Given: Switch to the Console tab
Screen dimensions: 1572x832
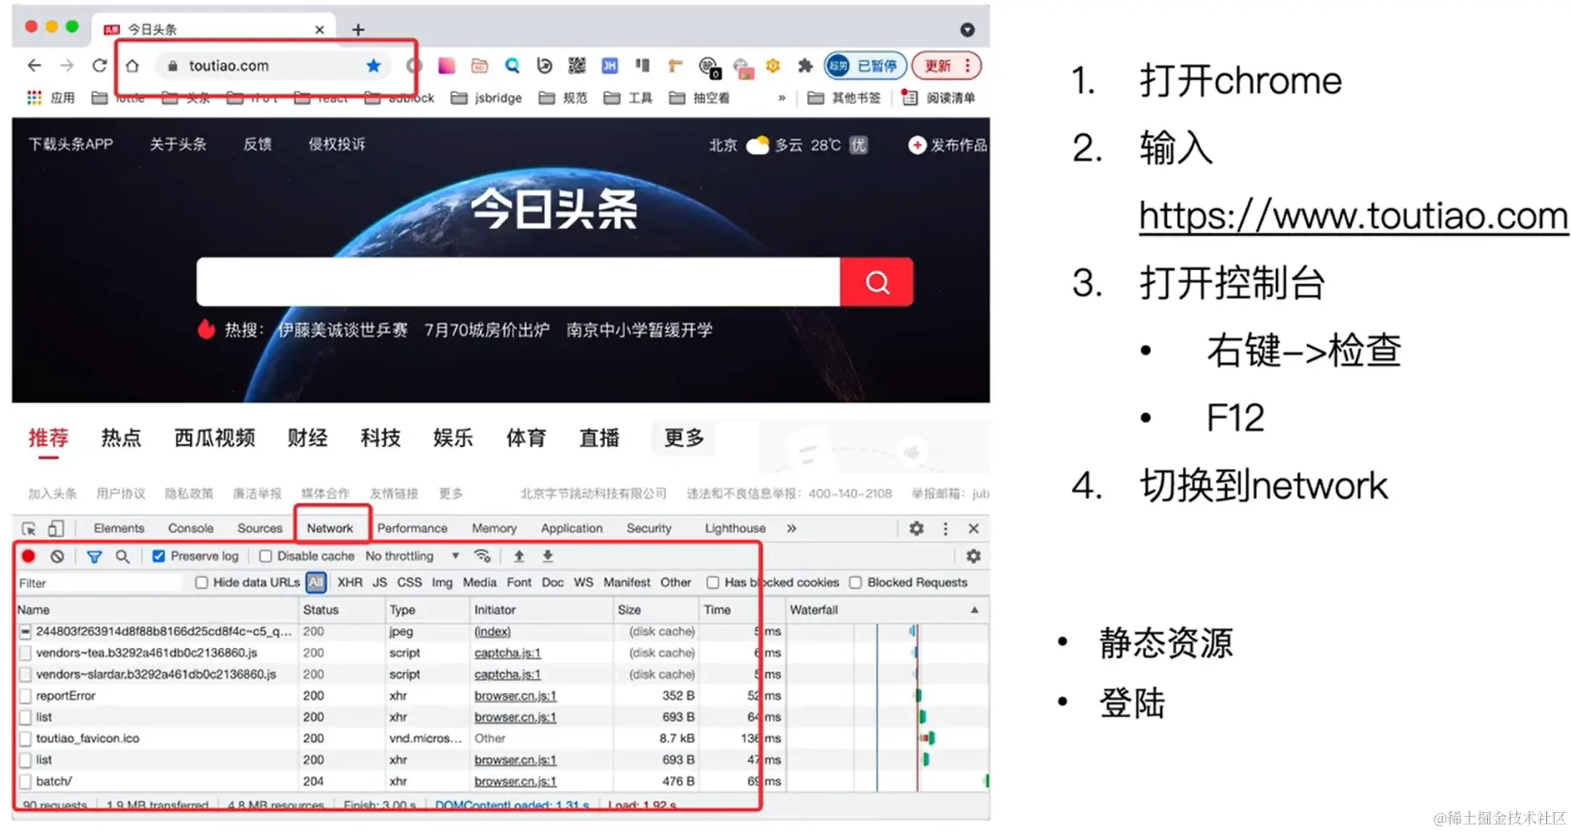Looking at the screenshot, I should pyautogui.click(x=191, y=528).
